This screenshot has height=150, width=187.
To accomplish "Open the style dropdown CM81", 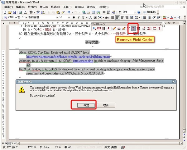I will (26, 18).
